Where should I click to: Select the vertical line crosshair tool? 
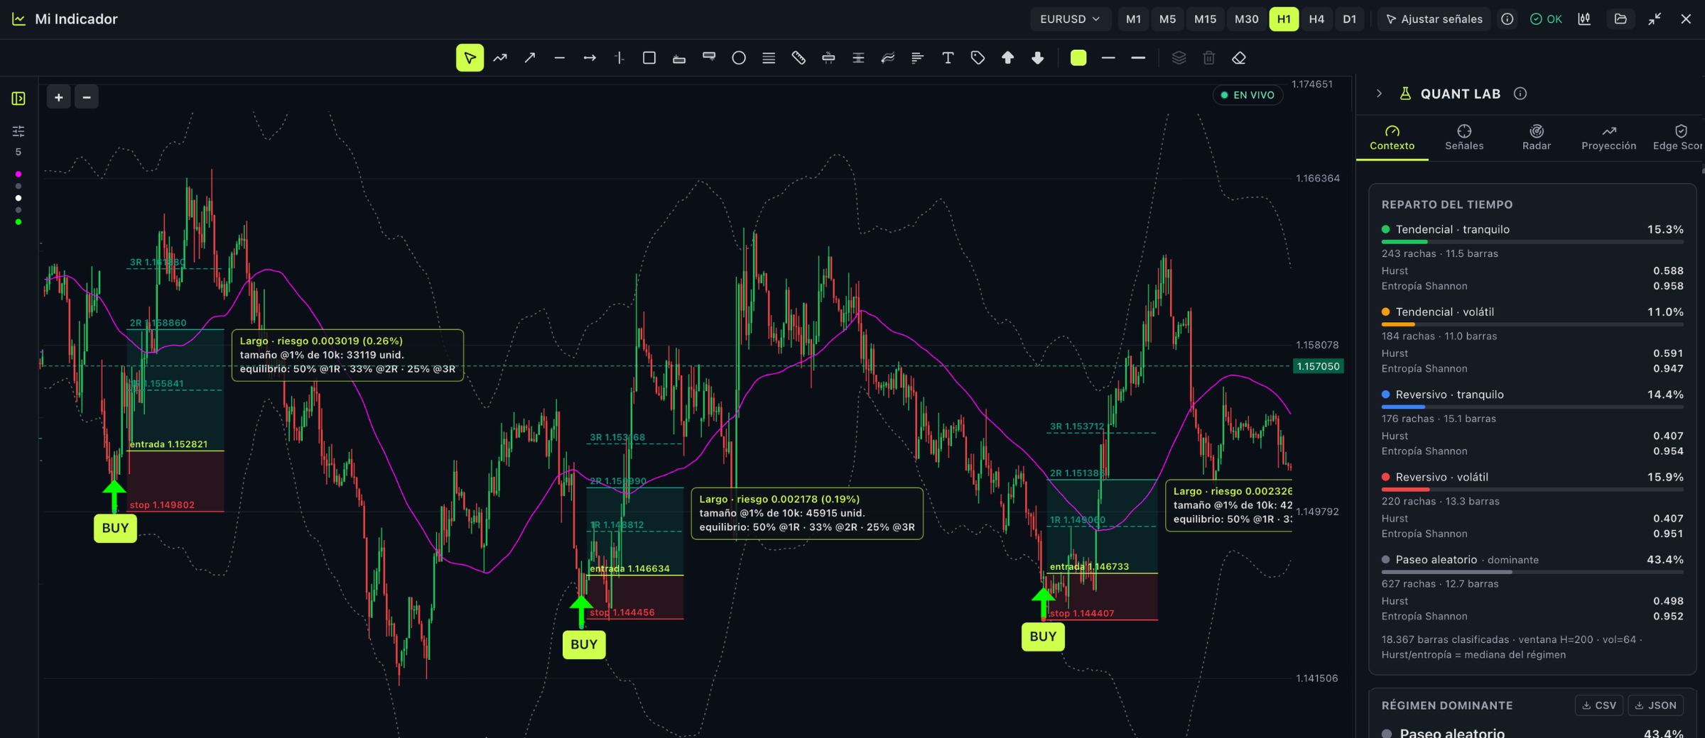[x=619, y=58]
